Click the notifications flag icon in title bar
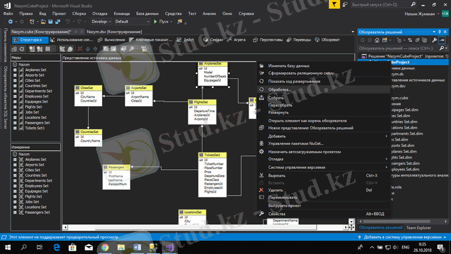This screenshot has height=254, width=451. coord(336,4)
